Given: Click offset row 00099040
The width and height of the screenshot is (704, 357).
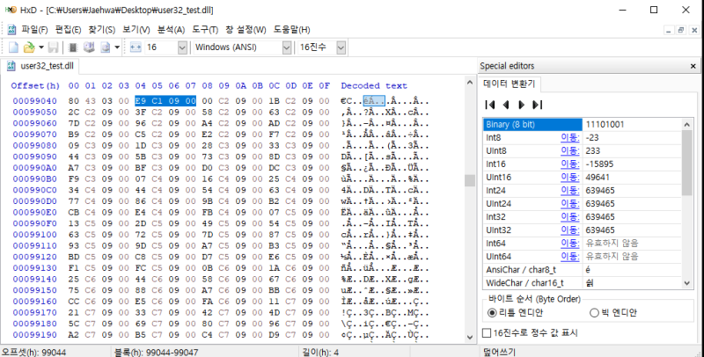Looking at the screenshot, I should tap(35, 101).
